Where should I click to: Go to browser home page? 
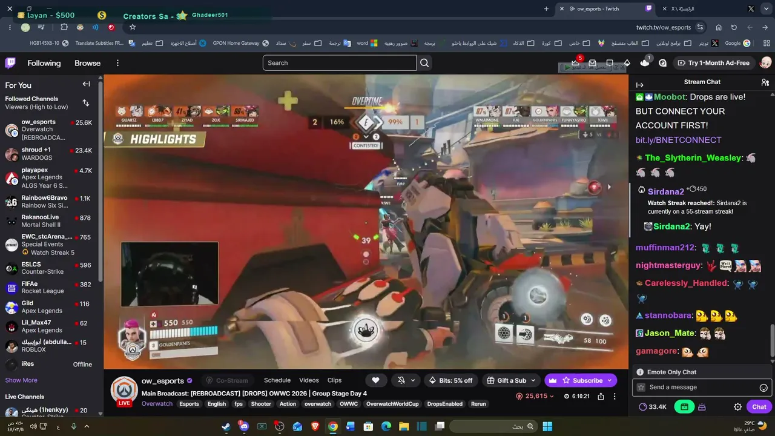tap(719, 27)
